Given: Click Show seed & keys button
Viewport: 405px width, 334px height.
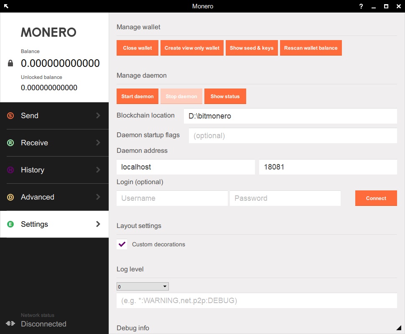Looking at the screenshot, I should click(252, 48).
